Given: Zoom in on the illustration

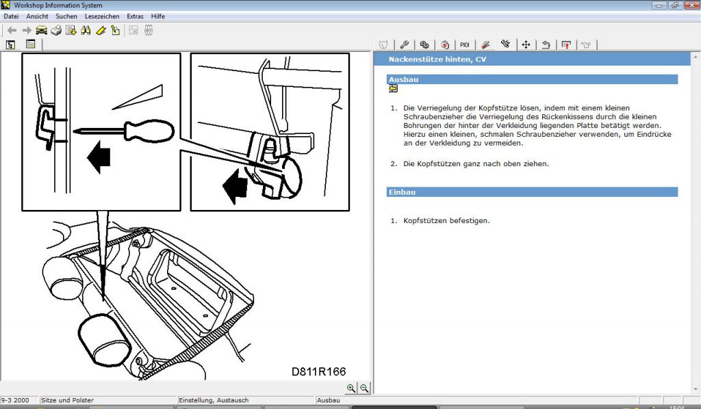Looking at the screenshot, I should click(351, 388).
